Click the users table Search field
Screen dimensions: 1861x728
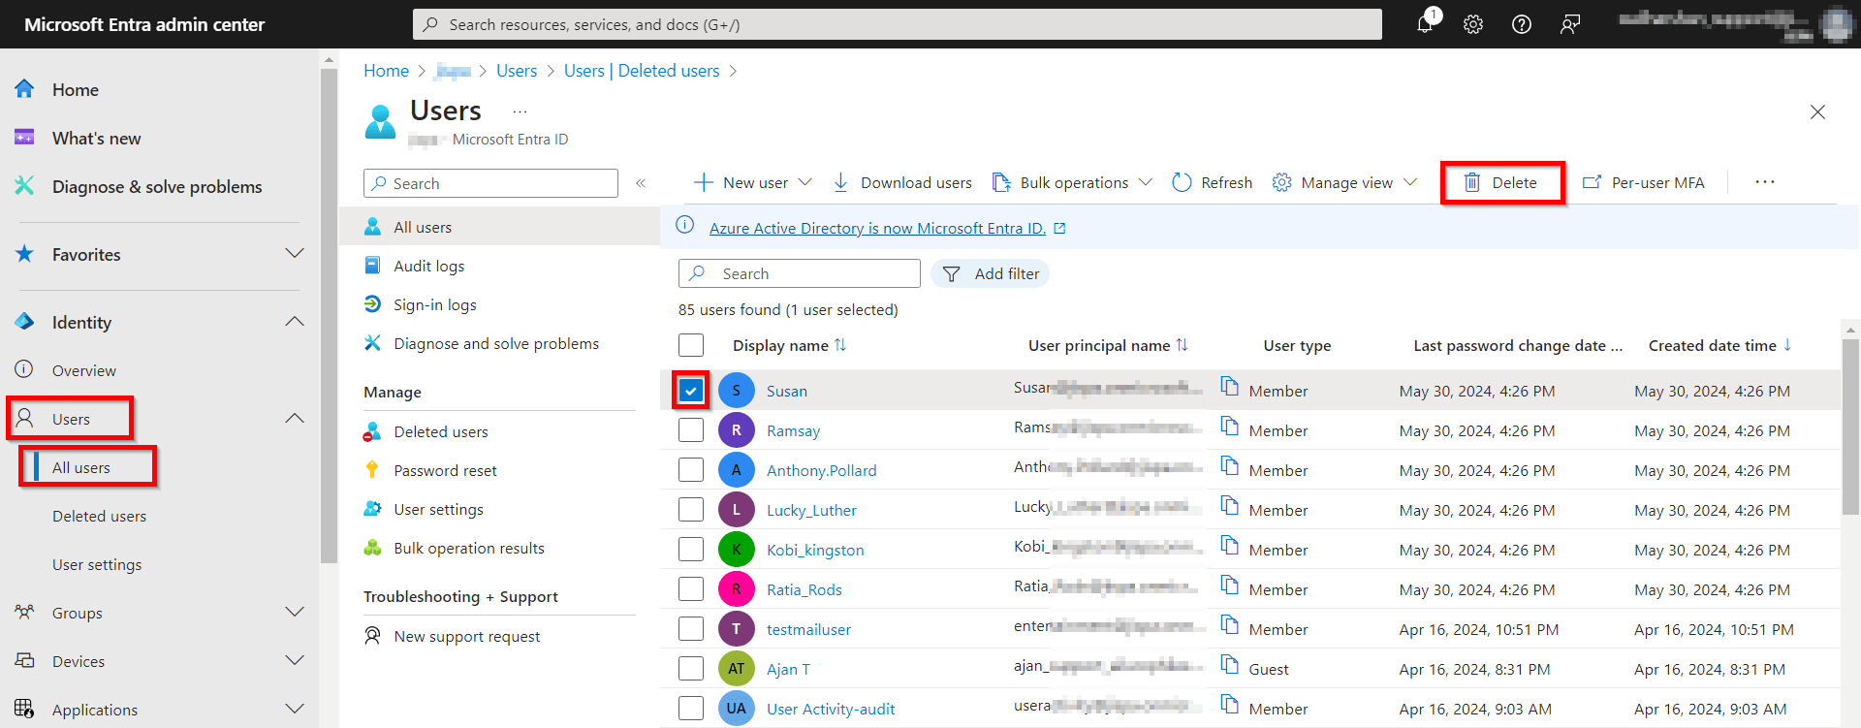[x=800, y=273]
